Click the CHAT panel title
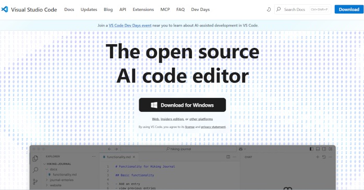The height and width of the screenshot is (190, 364). click(248, 157)
